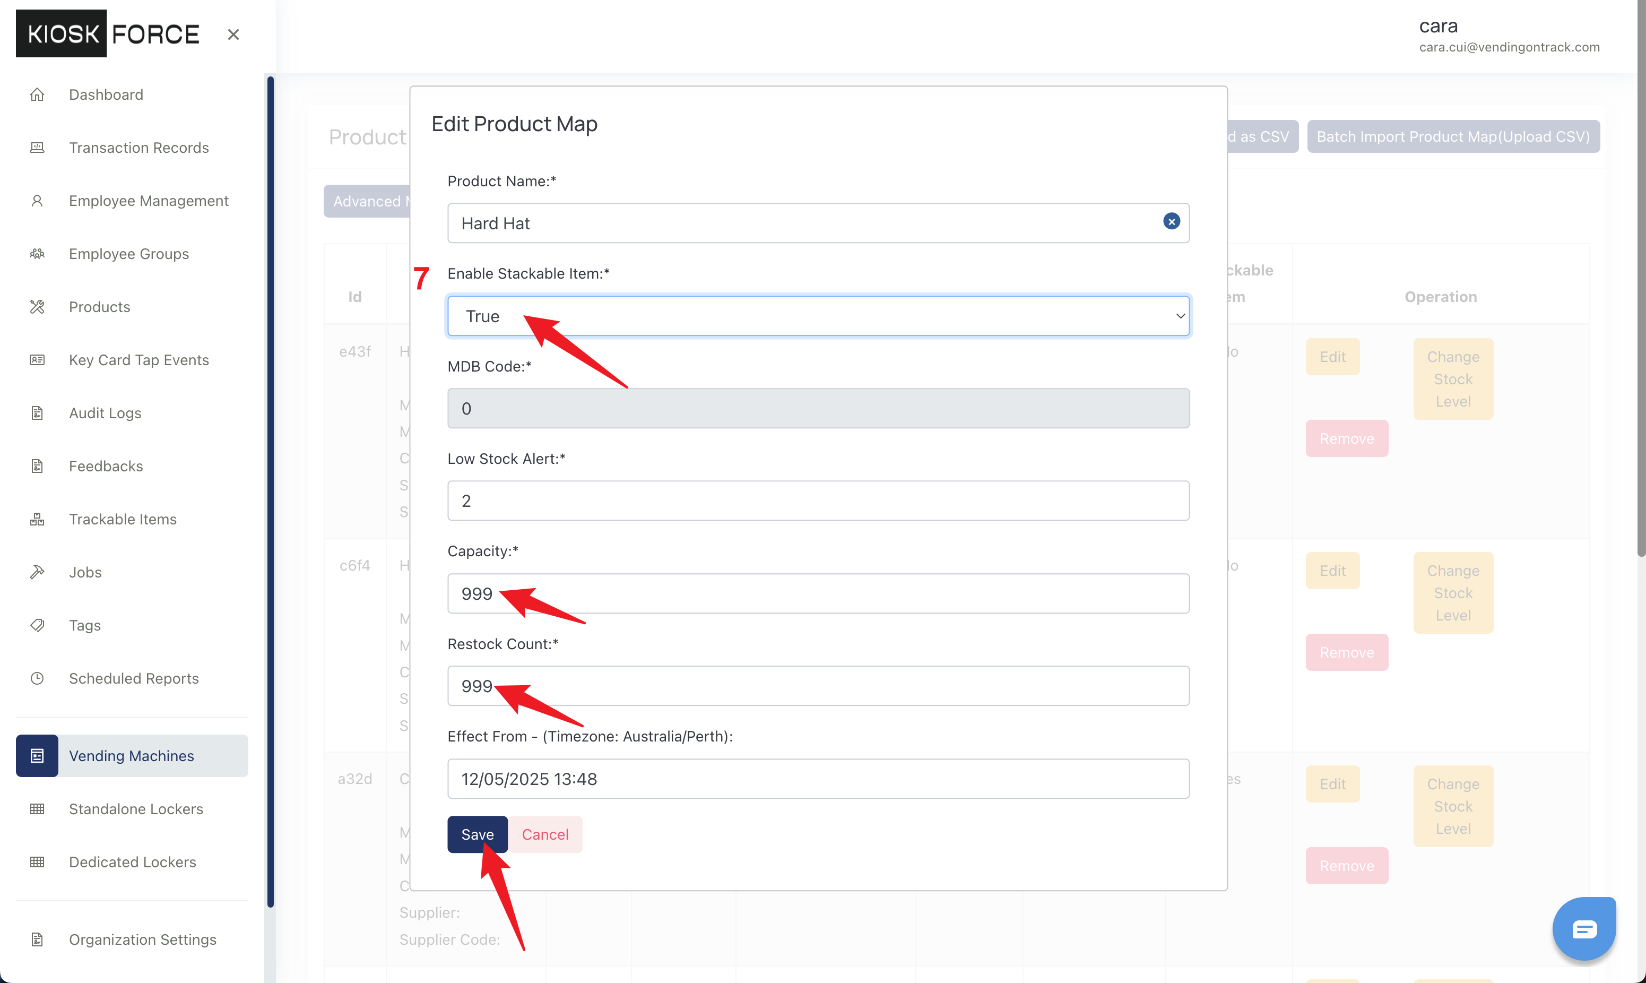Go to Employee Management
1646x983 pixels.
click(149, 201)
